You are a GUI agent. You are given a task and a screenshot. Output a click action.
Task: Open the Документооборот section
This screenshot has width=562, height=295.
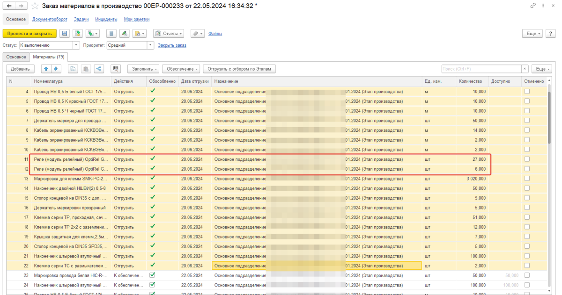(x=50, y=19)
